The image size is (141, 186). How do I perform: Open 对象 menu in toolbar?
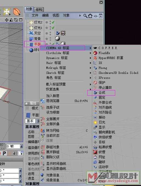66,15
